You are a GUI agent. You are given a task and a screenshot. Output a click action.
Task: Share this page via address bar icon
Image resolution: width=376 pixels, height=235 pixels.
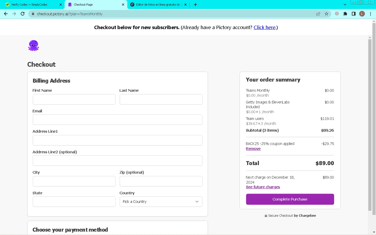(x=318, y=14)
